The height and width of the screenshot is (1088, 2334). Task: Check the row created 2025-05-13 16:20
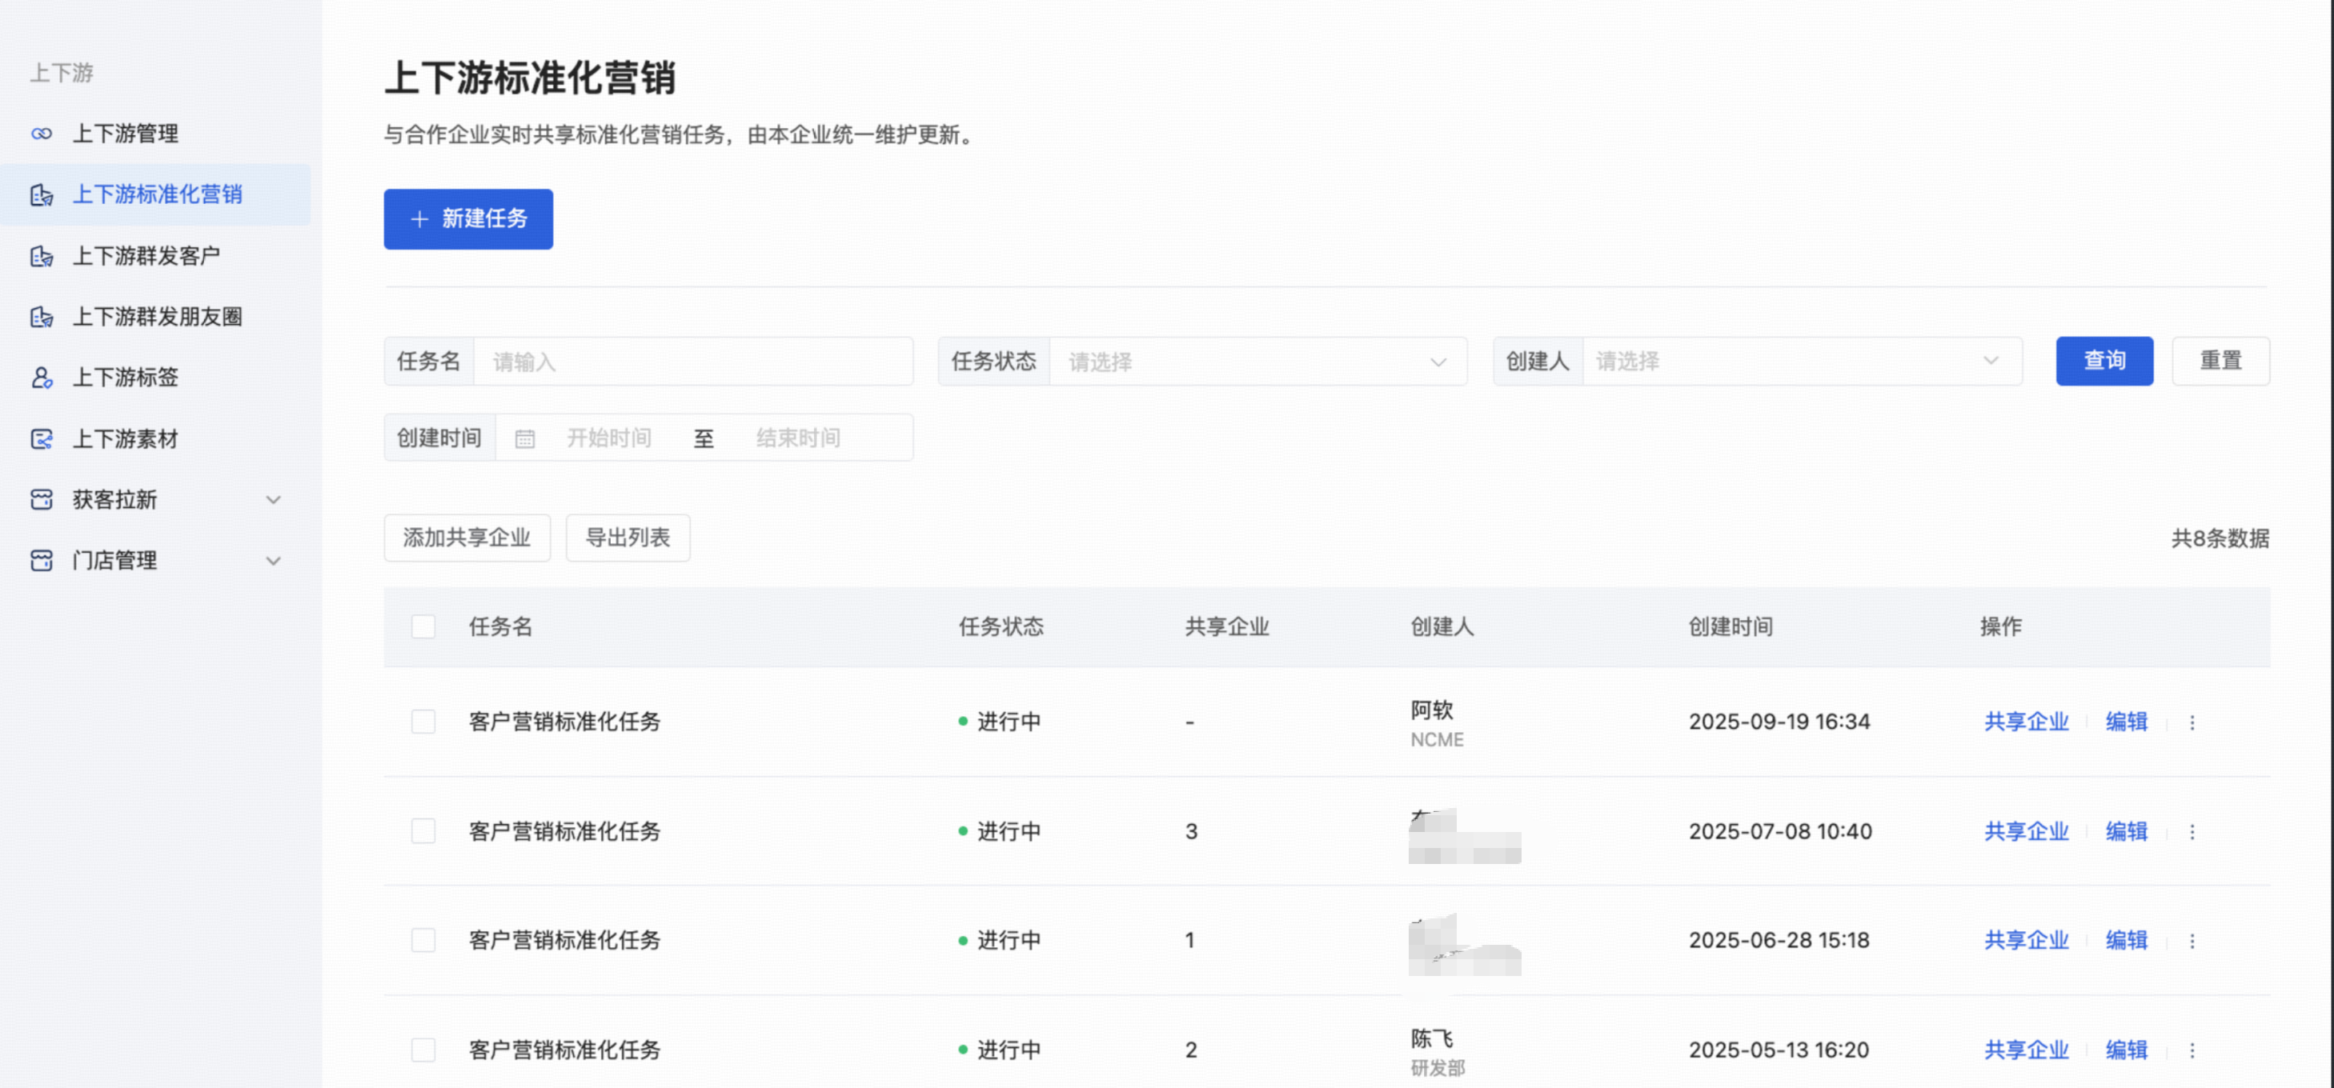(x=423, y=1050)
